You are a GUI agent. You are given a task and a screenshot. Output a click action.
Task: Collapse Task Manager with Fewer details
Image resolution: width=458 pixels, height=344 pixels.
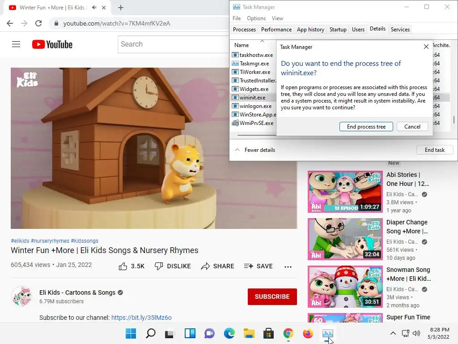[255, 150]
